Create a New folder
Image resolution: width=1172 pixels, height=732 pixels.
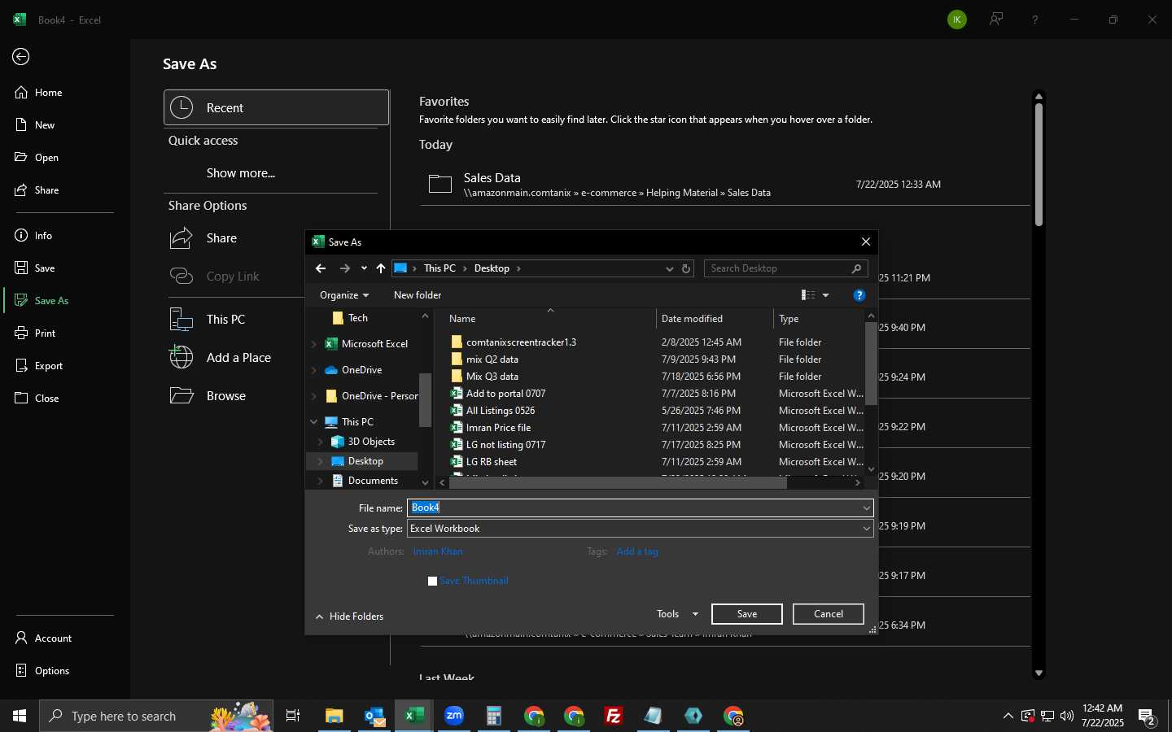click(x=418, y=295)
